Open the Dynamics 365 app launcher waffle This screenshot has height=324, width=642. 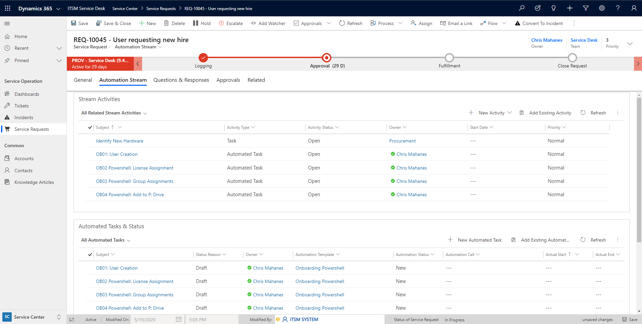[7, 8]
